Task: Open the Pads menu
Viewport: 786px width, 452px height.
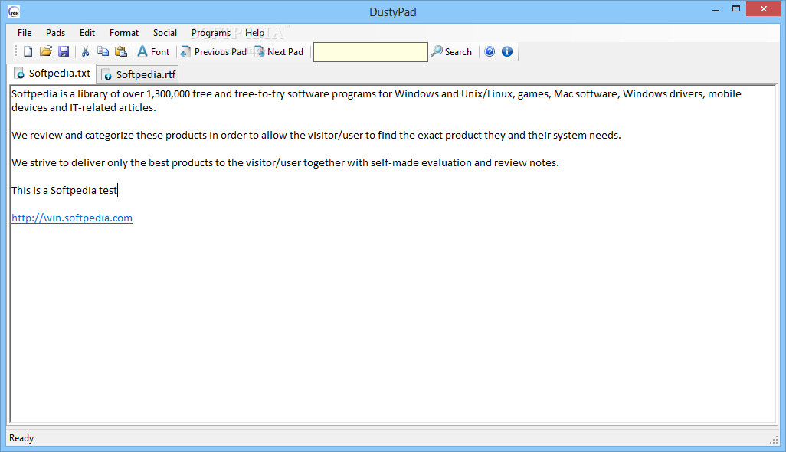Action: tap(56, 33)
